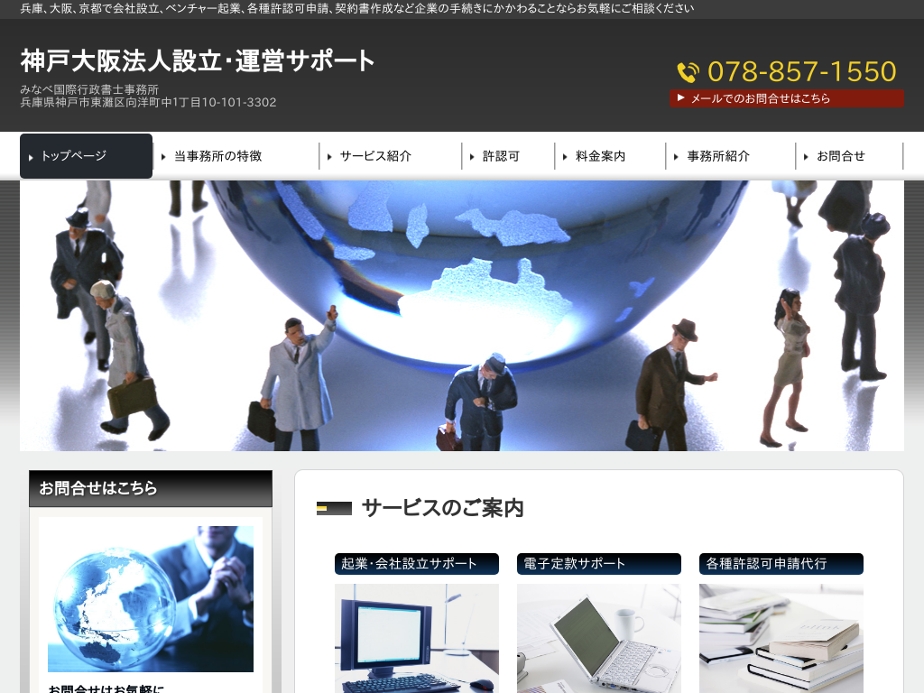The image size is (924, 693).
Task: Click the メールでのお問合せはこちら button
Action: 786,98
